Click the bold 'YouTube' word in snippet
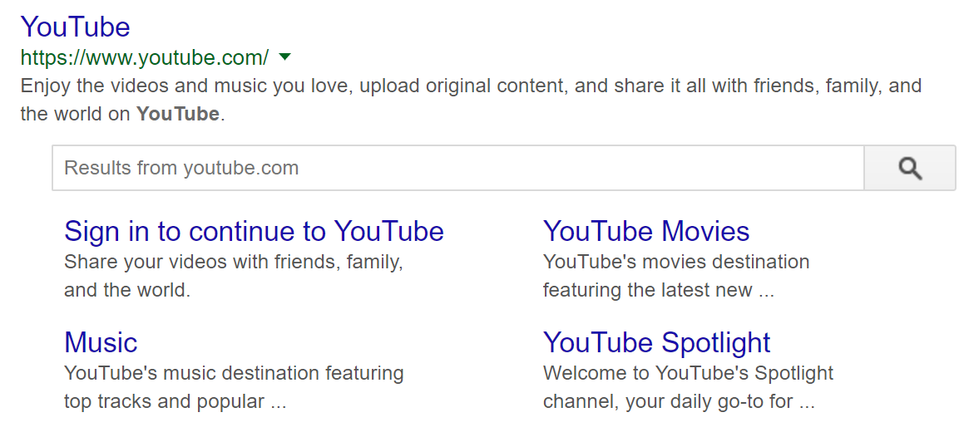 [x=178, y=114]
